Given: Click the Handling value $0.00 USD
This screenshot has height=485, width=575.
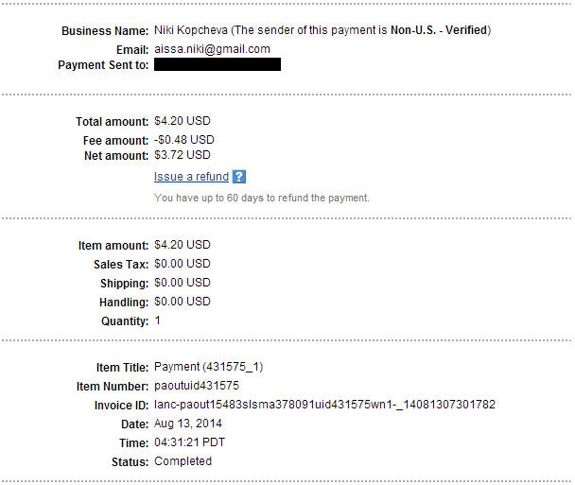Looking at the screenshot, I should click(x=183, y=302).
